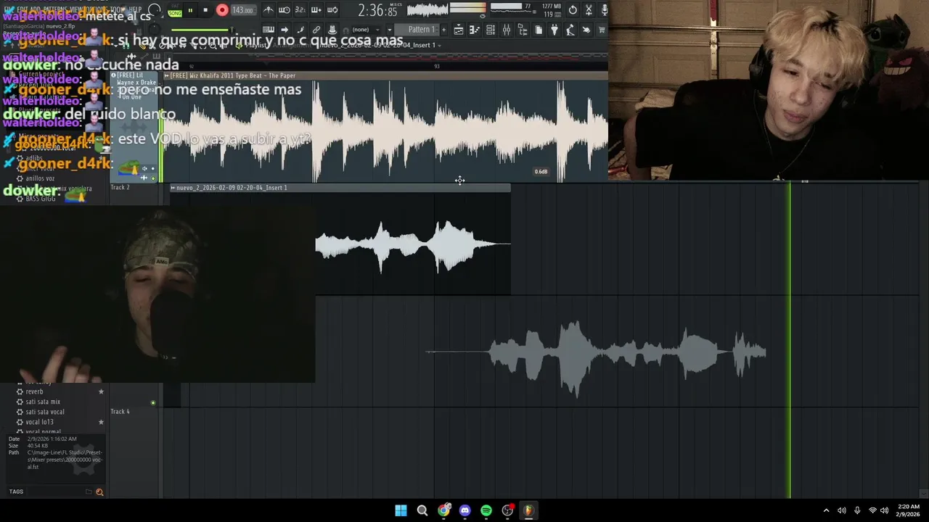Open Windows taskbar search
Image resolution: width=929 pixels, height=522 pixels.
point(422,510)
